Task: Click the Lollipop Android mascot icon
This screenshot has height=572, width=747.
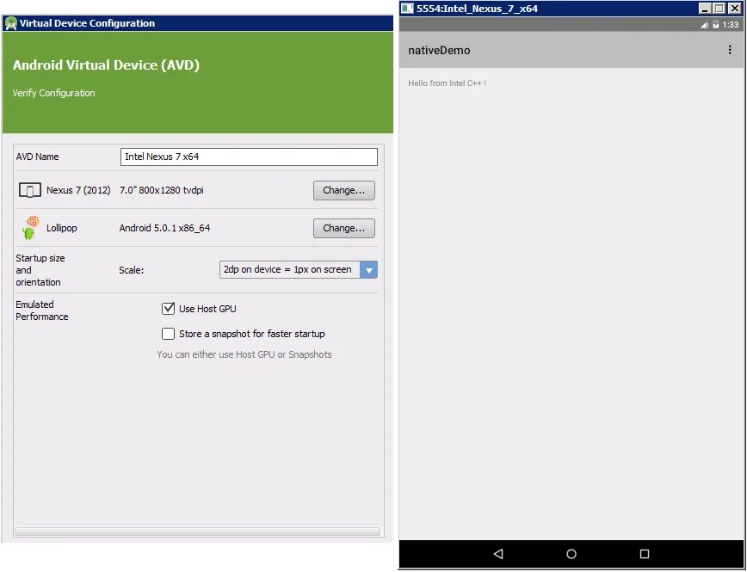Action: pyautogui.click(x=30, y=228)
